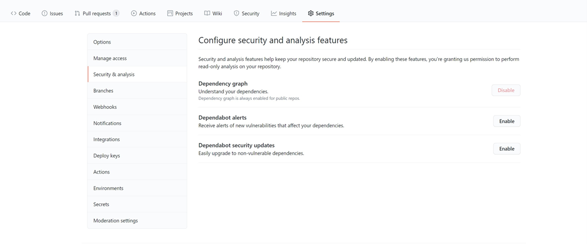This screenshot has height=244, width=587.
Task: Select Environments in the settings sidebar
Action: click(x=108, y=188)
